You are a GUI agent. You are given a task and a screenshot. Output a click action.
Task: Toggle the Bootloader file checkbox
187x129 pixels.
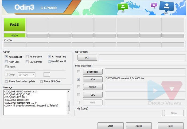point(79,72)
